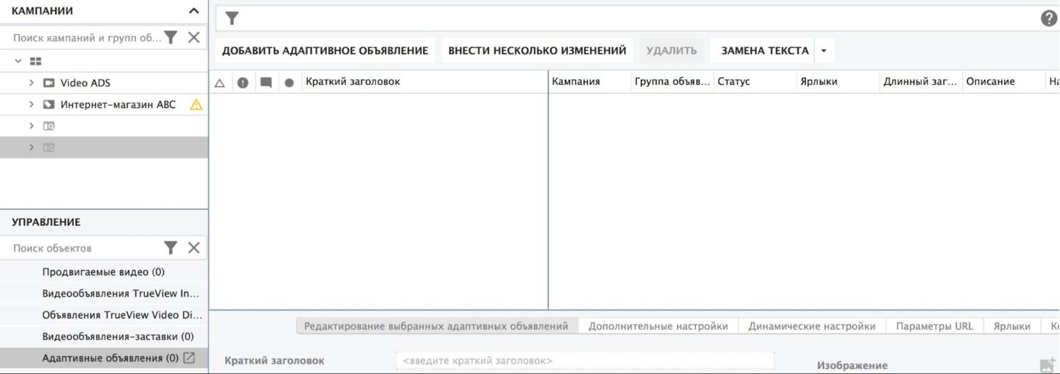
Task: Click the add image icon near Изображение
Action: [1048, 365]
